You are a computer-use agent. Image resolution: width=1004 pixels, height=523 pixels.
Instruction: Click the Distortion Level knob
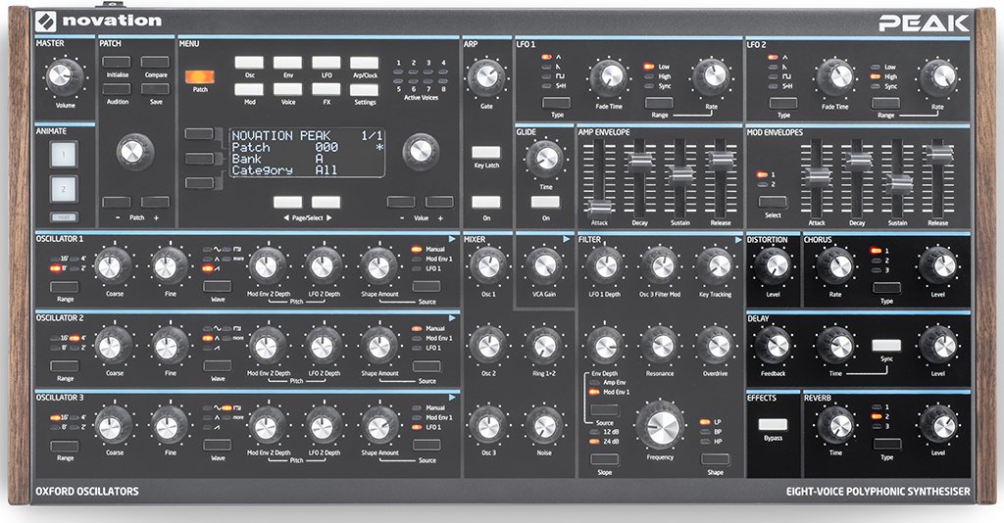(774, 263)
